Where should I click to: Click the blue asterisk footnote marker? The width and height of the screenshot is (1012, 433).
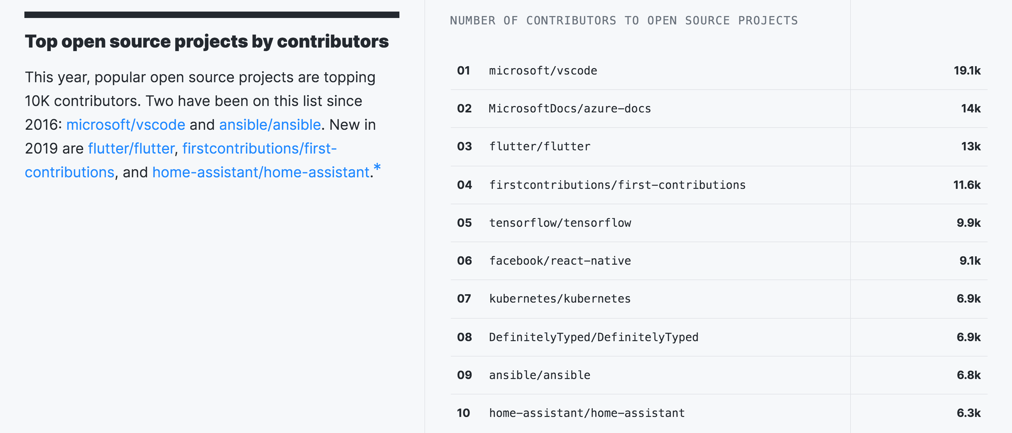377,168
